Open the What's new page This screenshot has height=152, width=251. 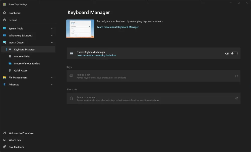28,140
